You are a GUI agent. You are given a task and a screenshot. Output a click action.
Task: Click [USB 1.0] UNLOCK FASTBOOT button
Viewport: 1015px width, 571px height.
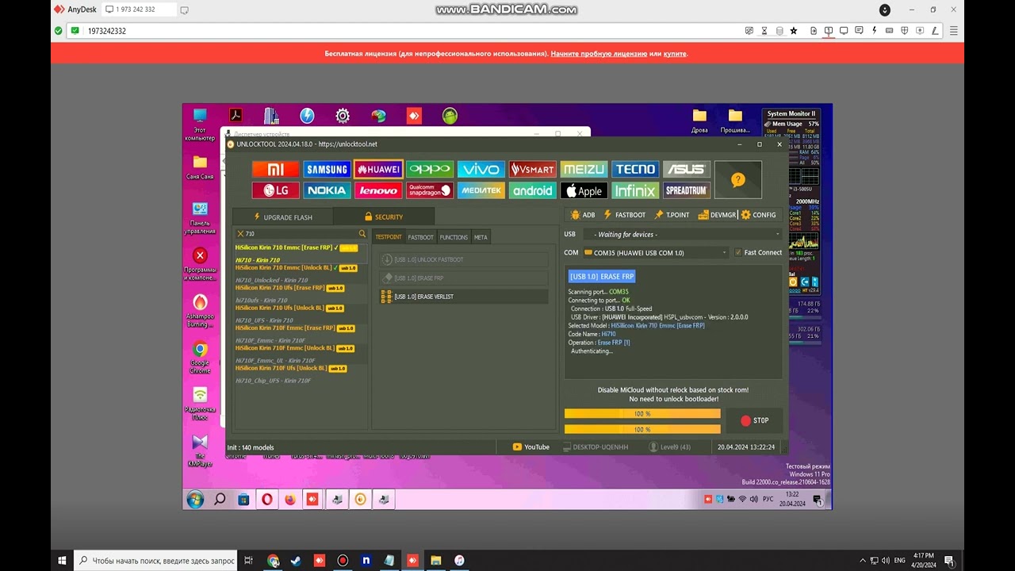click(463, 260)
